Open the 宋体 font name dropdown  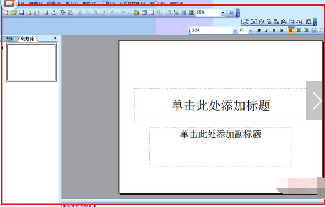click(235, 30)
